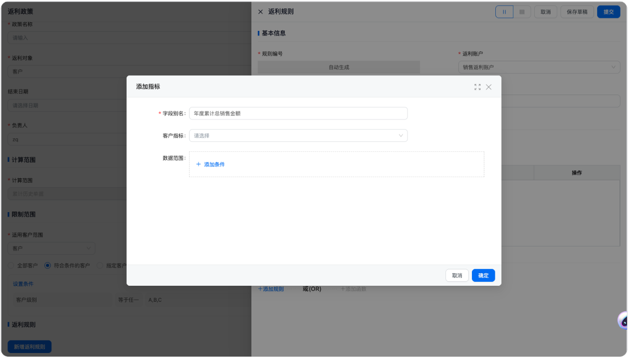628x358 pixels.
Task: Click the plus icon beside 添加条件
Action: [198, 164]
